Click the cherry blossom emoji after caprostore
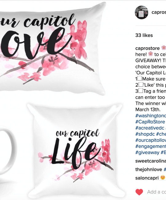This screenshot has width=166, height=200. pos(164,48)
